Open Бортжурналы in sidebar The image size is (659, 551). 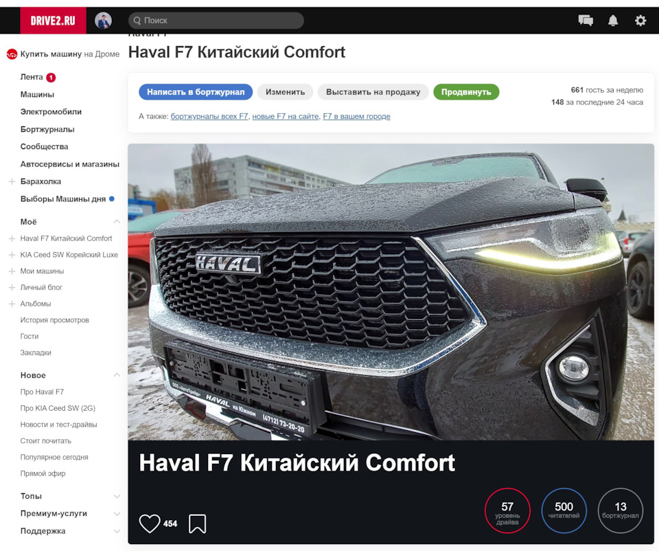(47, 130)
